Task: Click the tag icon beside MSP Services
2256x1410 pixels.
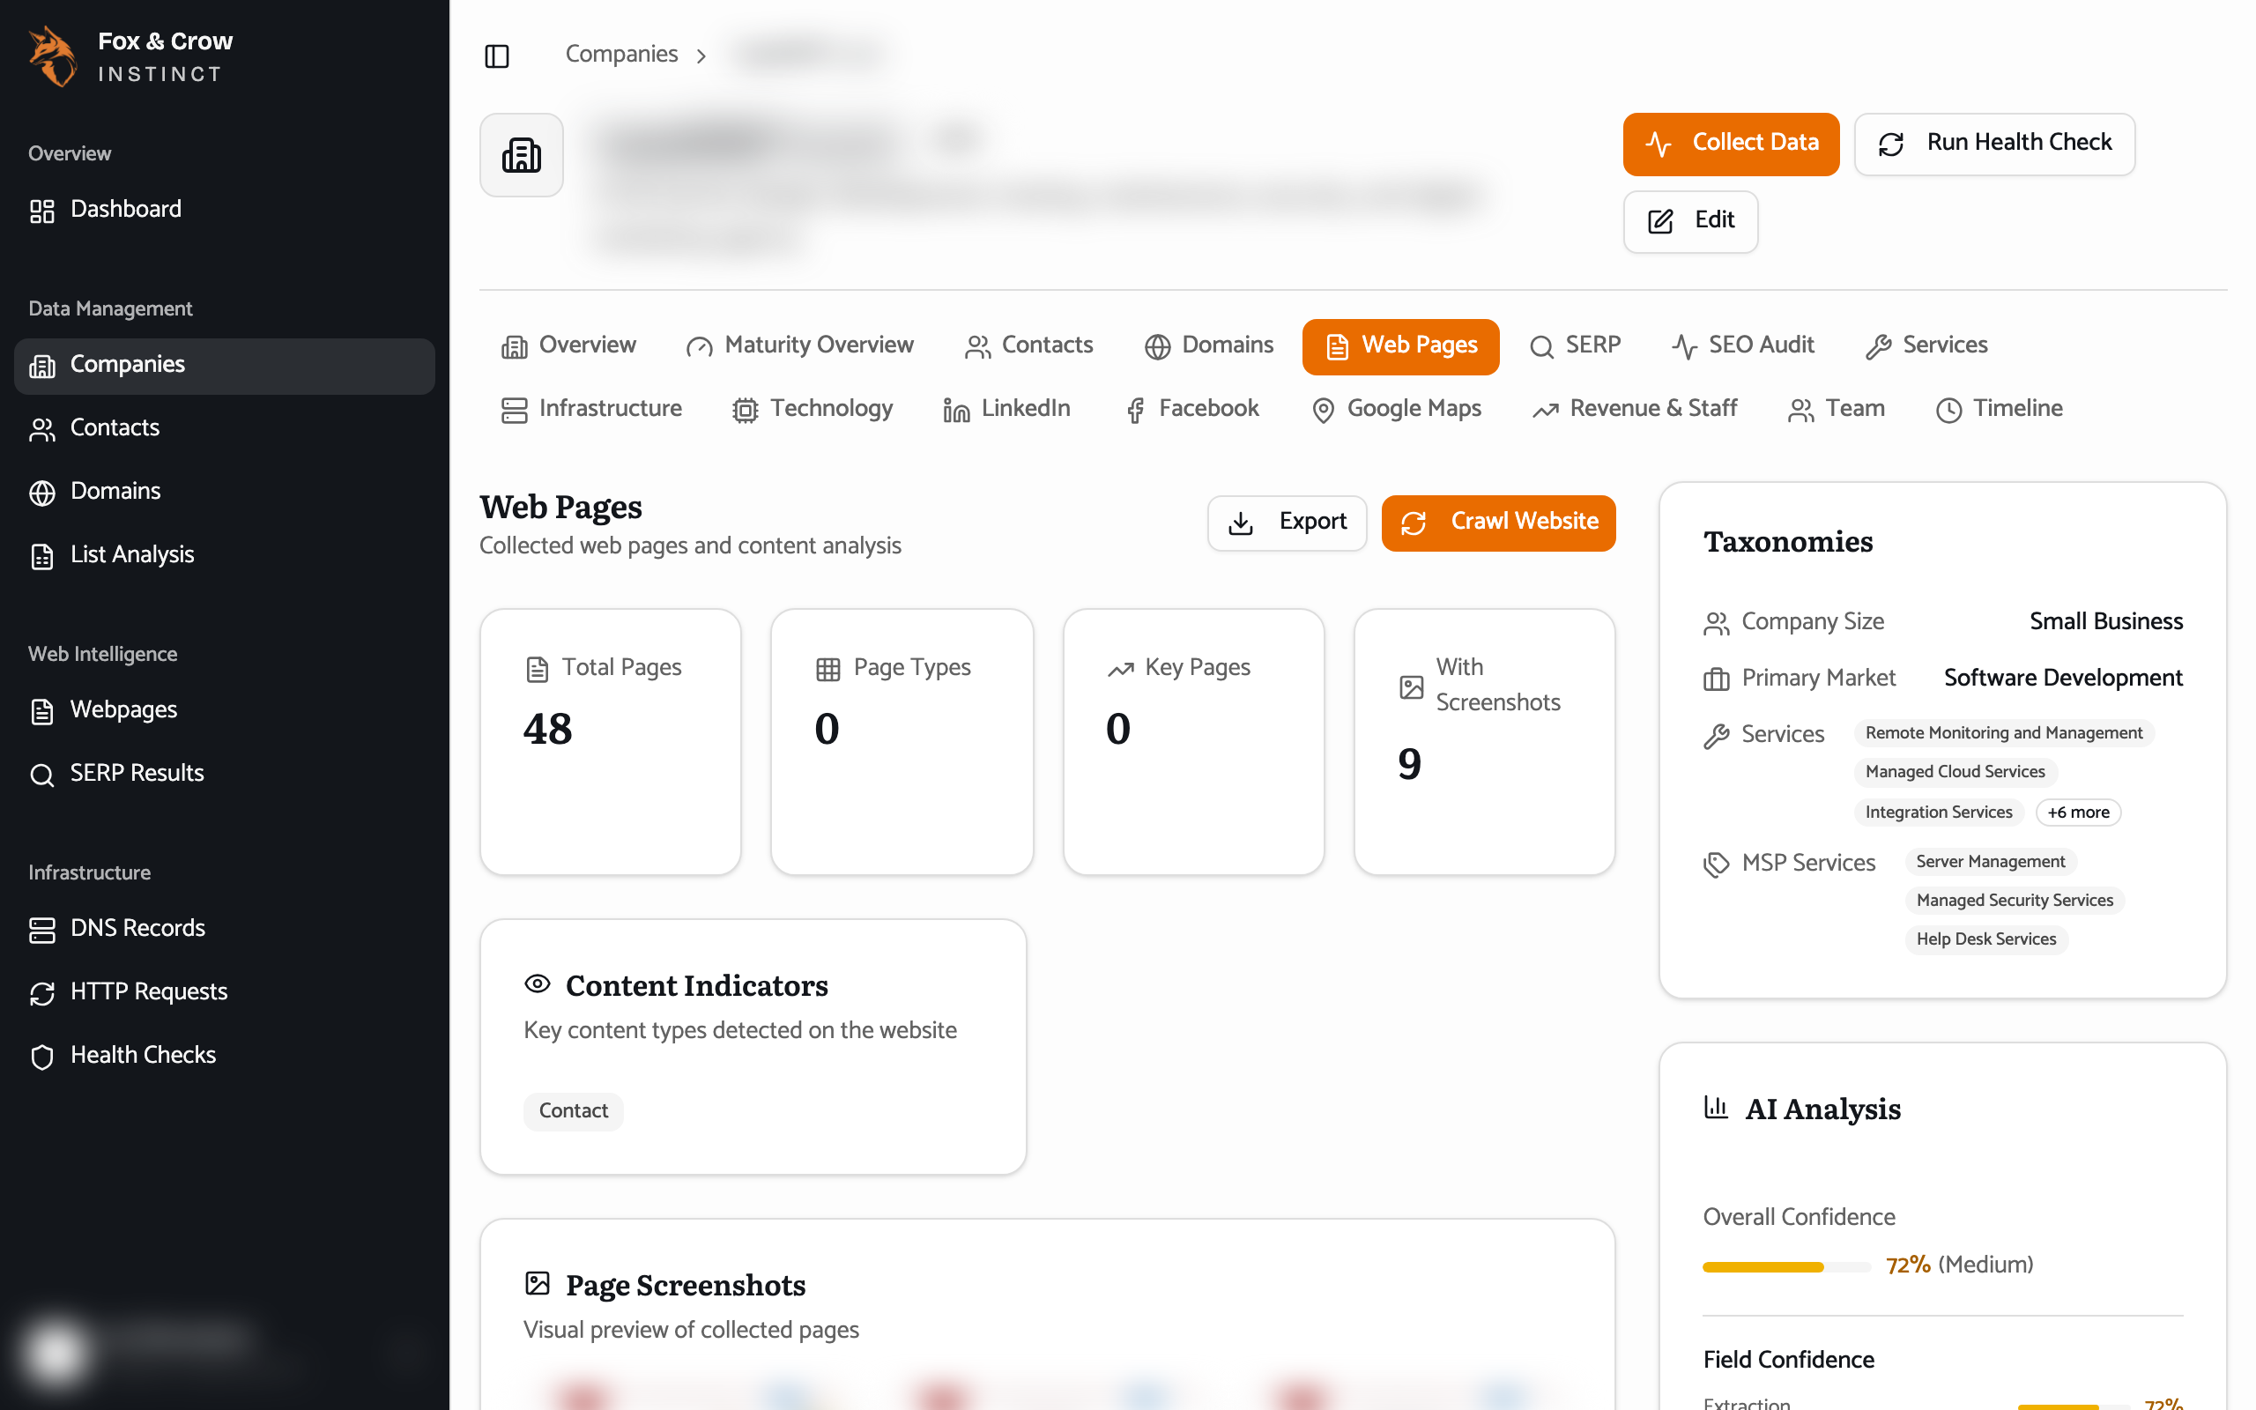Action: point(1717,865)
